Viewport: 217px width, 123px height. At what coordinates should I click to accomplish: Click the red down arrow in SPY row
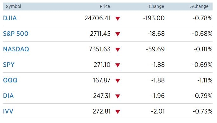coord(118,65)
